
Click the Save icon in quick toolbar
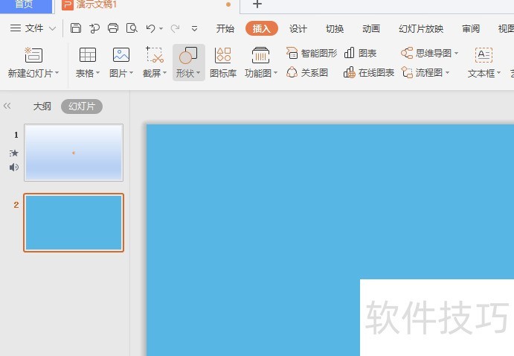[x=76, y=28]
